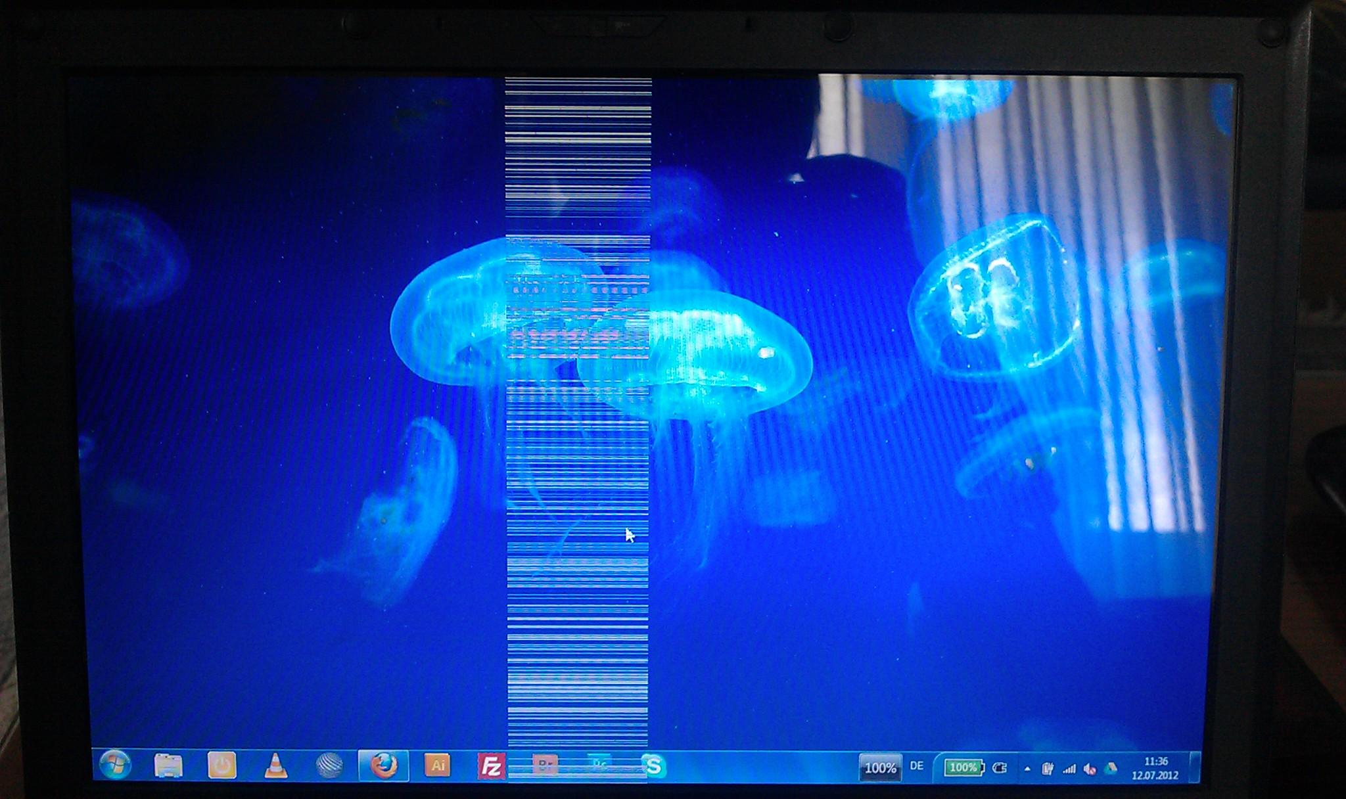Launch VLC media player
This screenshot has width=1346, height=799.
pyautogui.click(x=276, y=765)
